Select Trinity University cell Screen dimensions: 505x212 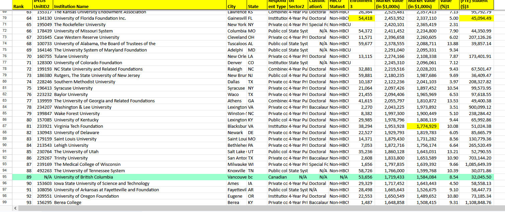point(139,158)
